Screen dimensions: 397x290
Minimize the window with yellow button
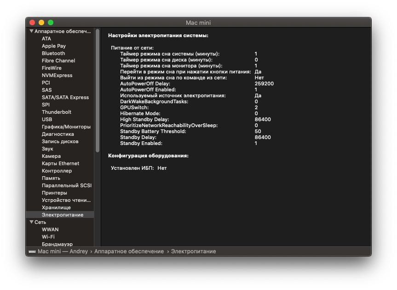point(41,22)
